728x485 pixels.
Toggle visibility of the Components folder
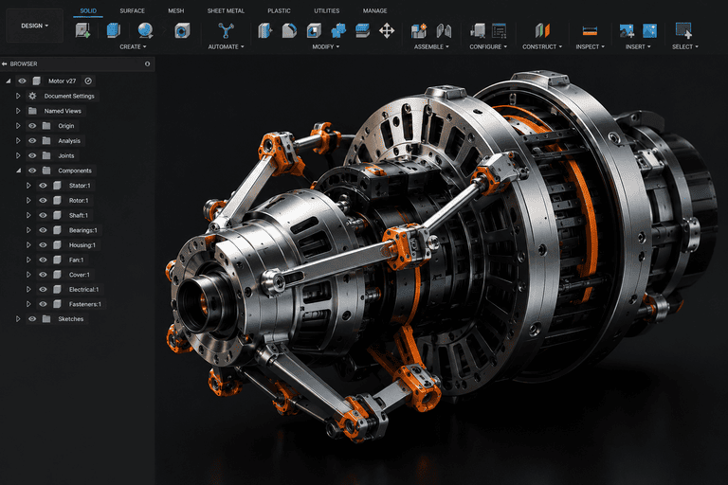pyautogui.click(x=32, y=171)
